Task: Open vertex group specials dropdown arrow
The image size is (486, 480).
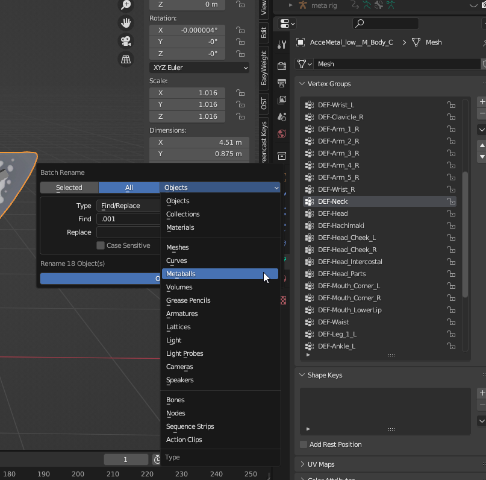Action: pos(482,130)
